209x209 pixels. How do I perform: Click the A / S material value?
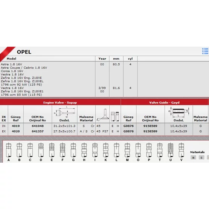pyautogui.click(x=84, y=131)
